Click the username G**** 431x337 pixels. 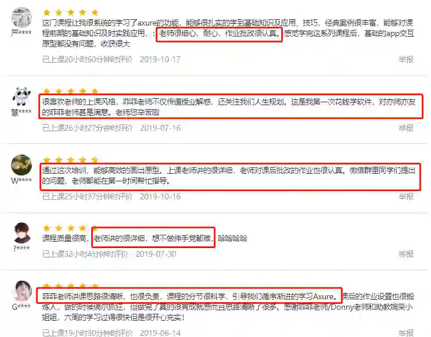coord(21,307)
